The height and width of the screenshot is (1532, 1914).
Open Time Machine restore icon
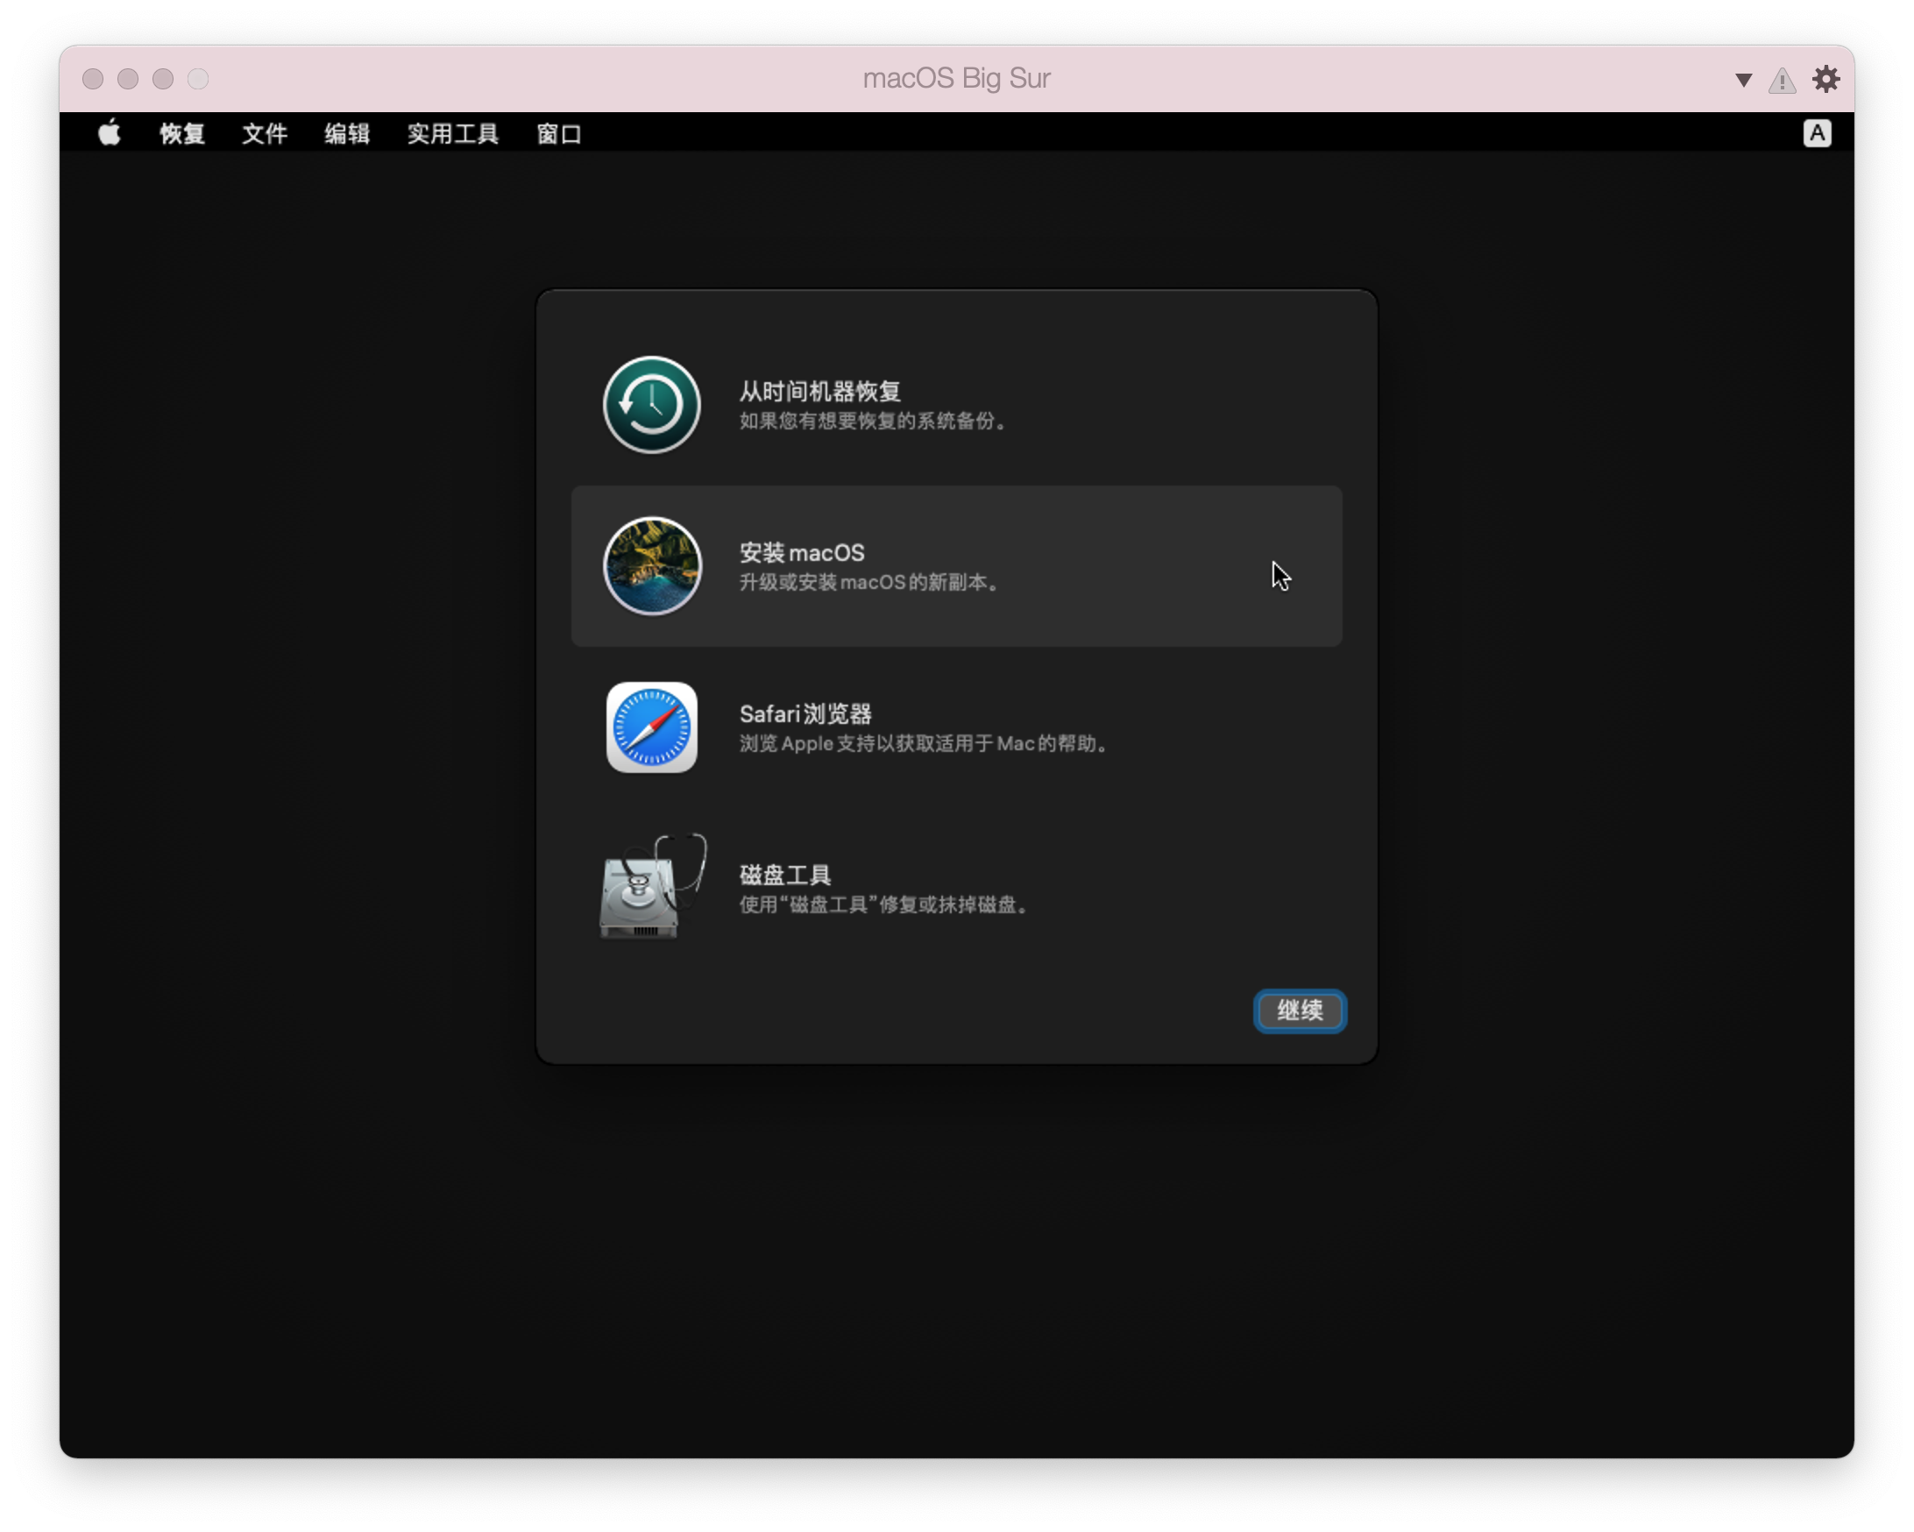click(651, 406)
